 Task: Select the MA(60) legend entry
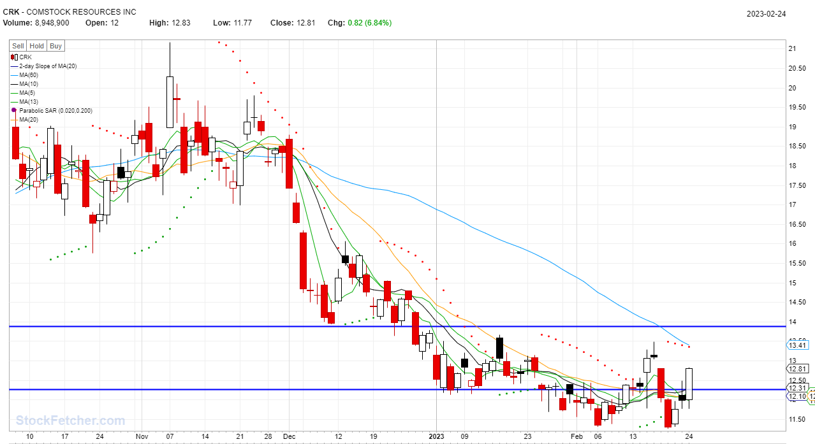tap(24, 75)
